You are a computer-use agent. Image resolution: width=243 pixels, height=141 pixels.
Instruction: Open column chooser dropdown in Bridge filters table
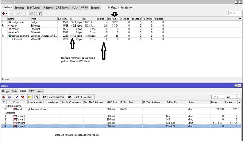pyautogui.click(x=239, y=102)
